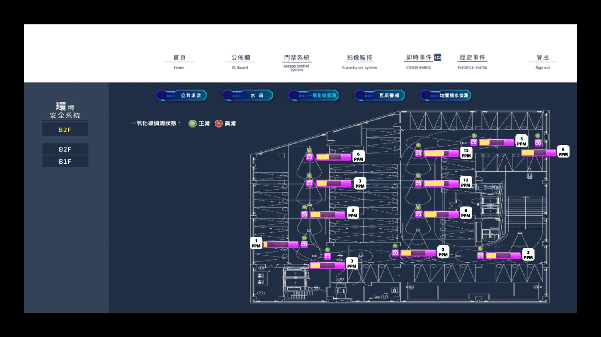Image resolution: width=601 pixels, height=337 pixels.
Task: Click green indicator above the lower 12 PPM sensor
Action: point(418,176)
